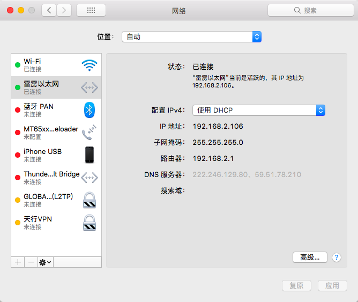Click the Wi-Fi signal icon in sidebar
Viewport: 358px width, 302px height.
[x=89, y=65]
